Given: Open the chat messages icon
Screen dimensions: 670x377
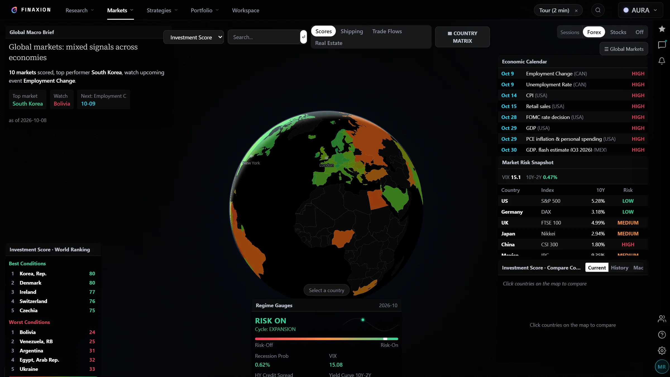Looking at the screenshot, I should point(662,45).
